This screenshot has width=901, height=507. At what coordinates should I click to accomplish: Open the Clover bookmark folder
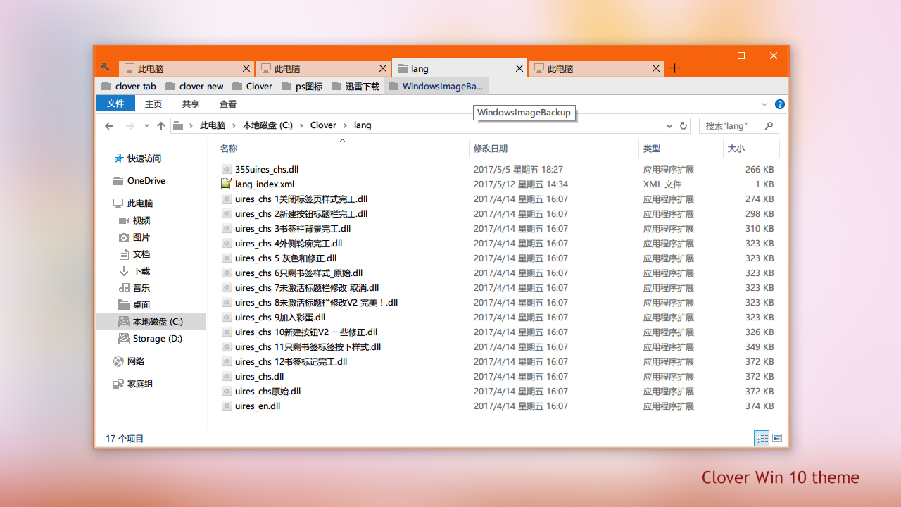(252, 87)
